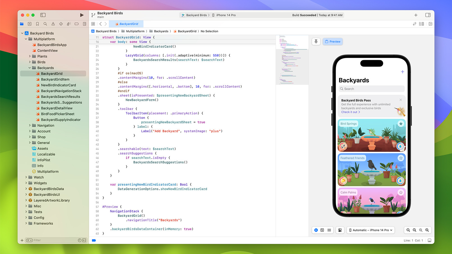Zoom in on the preview canvas

coord(427,230)
